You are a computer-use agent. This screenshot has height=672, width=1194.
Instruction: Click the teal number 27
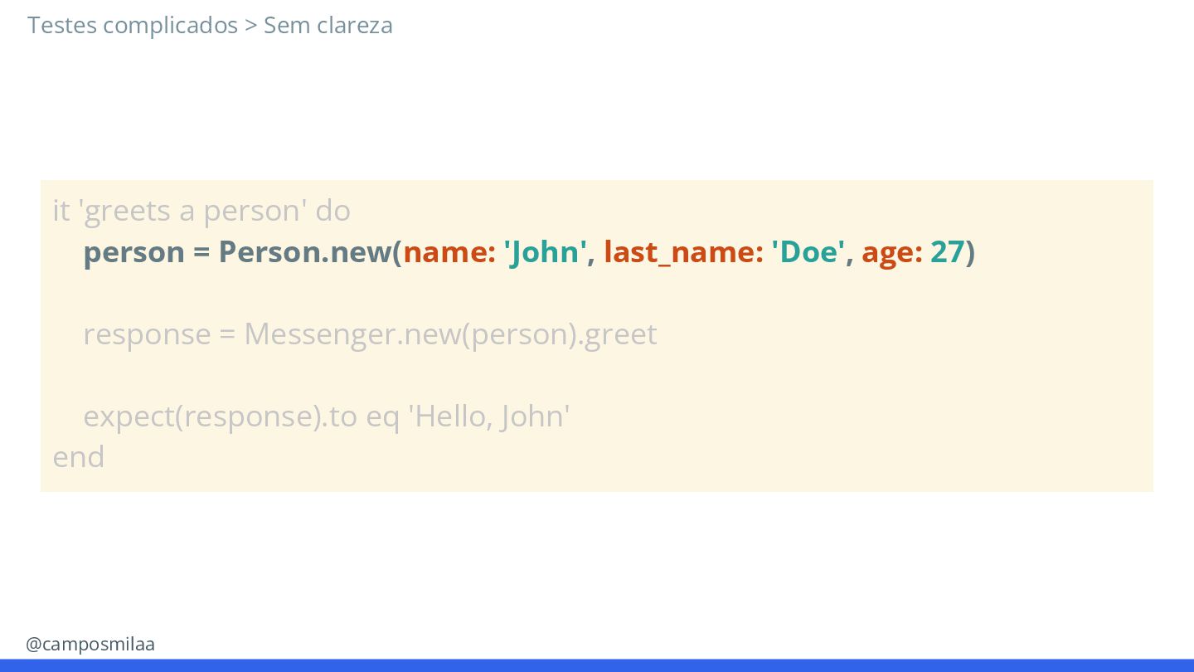948,251
